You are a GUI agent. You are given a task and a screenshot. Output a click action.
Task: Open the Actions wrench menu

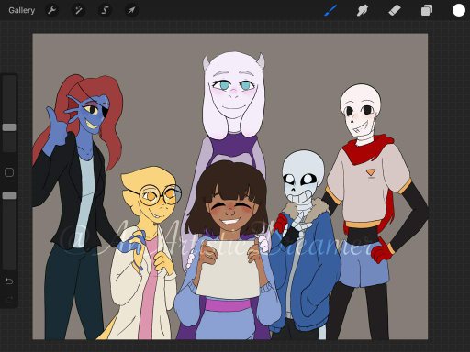[51, 10]
